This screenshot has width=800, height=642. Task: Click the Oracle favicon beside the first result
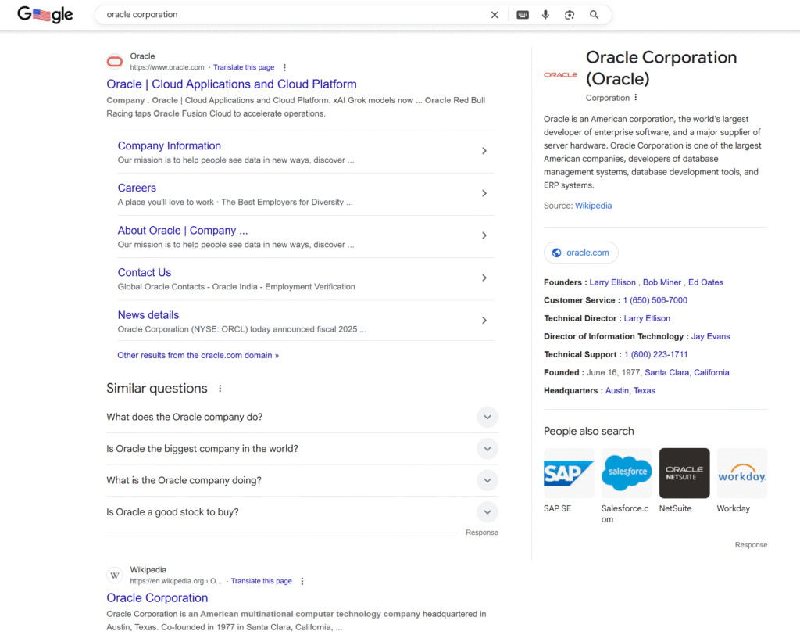[115, 62]
